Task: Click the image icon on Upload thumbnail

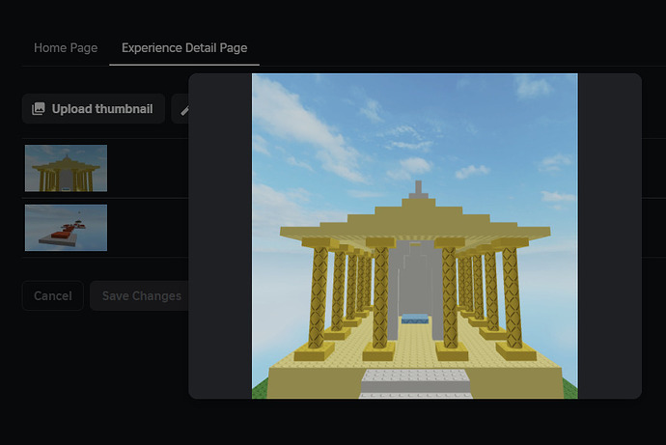Action: coord(39,109)
